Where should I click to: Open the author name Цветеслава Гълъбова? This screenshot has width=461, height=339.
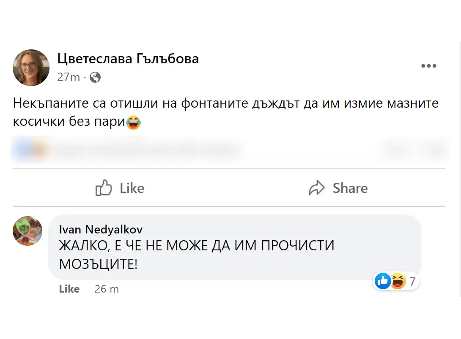coord(128,59)
